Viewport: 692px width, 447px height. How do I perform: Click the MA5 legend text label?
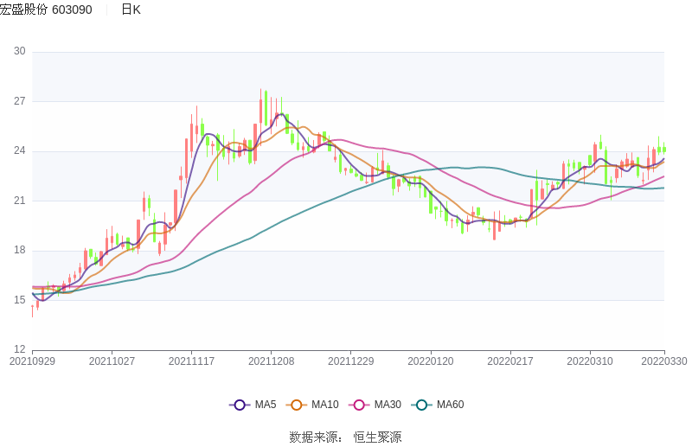pos(266,405)
